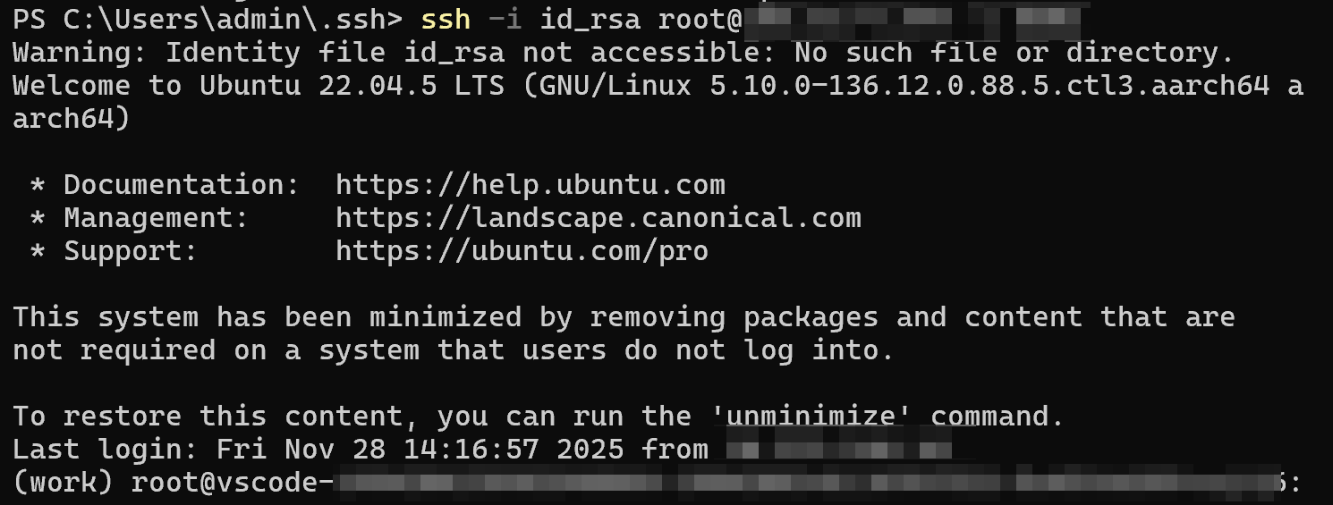Click the 'ssh' command in the prompt
Viewport: 1333px width, 505px height.
tap(446, 20)
